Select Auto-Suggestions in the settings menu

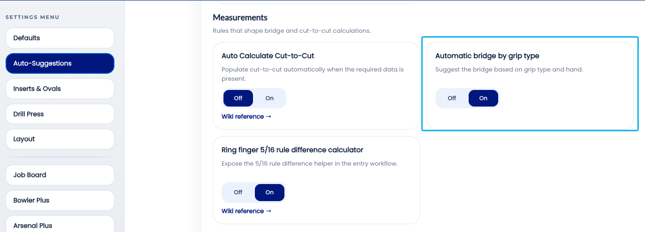pyautogui.click(x=60, y=63)
